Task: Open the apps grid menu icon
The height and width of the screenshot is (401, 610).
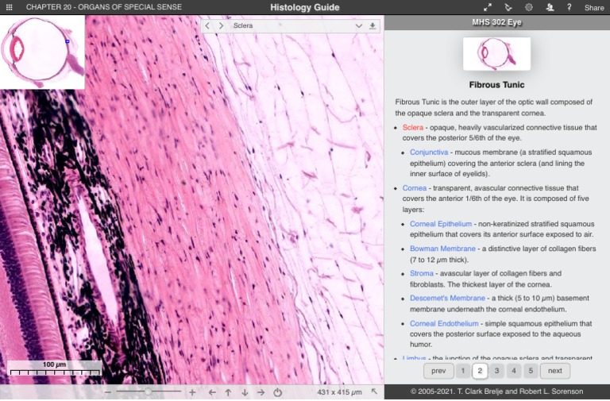Action: (x=9, y=7)
